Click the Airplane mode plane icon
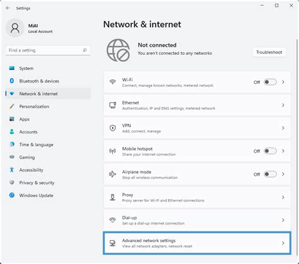Screen dimensions: 299x264 point(112,174)
